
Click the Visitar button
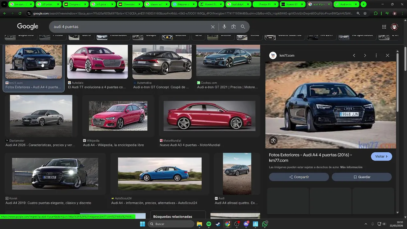click(x=381, y=156)
